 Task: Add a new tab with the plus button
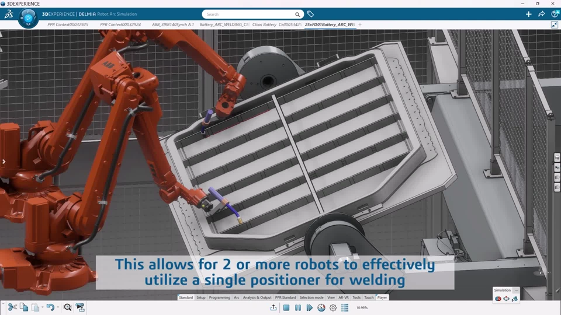tap(360, 24)
